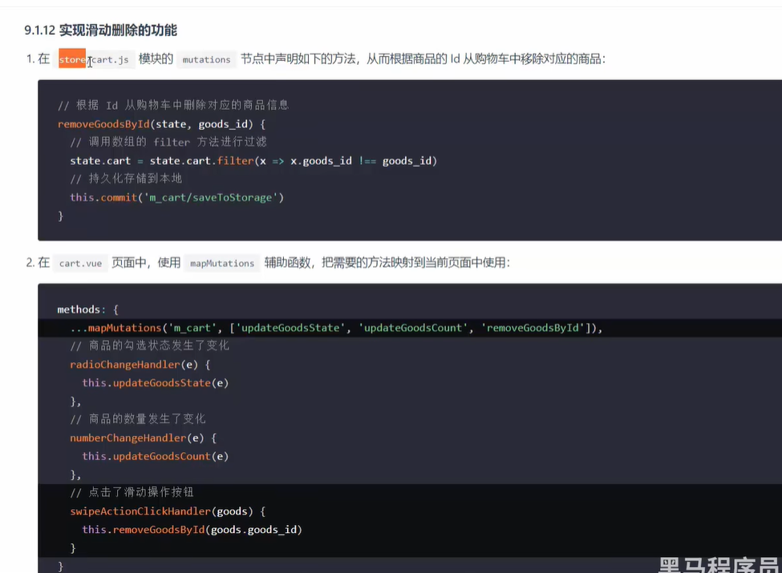This screenshot has height=573, width=782.
Task: Click the comment 调用数组的 filter 方法进行过滤
Action: (168, 142)
